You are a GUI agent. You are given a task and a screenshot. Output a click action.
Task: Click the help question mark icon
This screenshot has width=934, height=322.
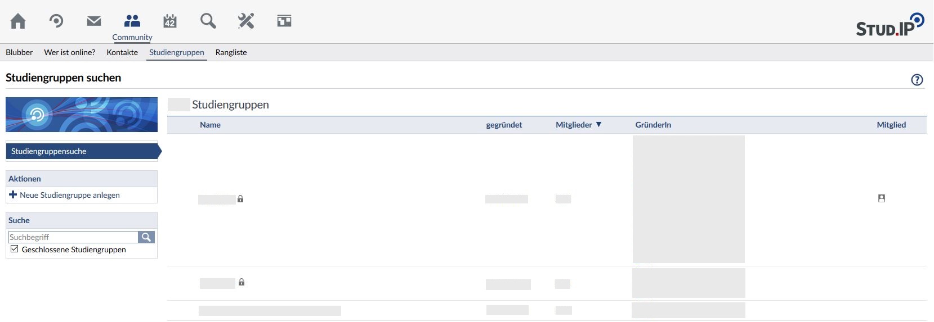pos(917,80)
